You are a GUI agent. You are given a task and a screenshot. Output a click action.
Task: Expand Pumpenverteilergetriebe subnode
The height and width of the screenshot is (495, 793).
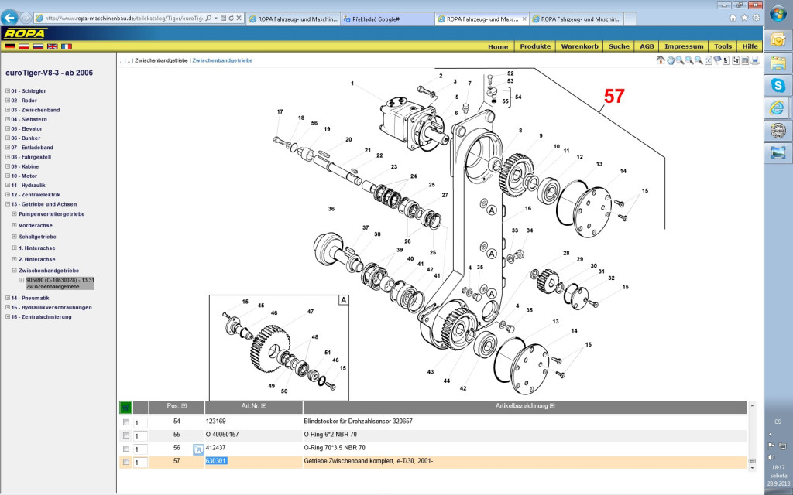pos(15,213)
